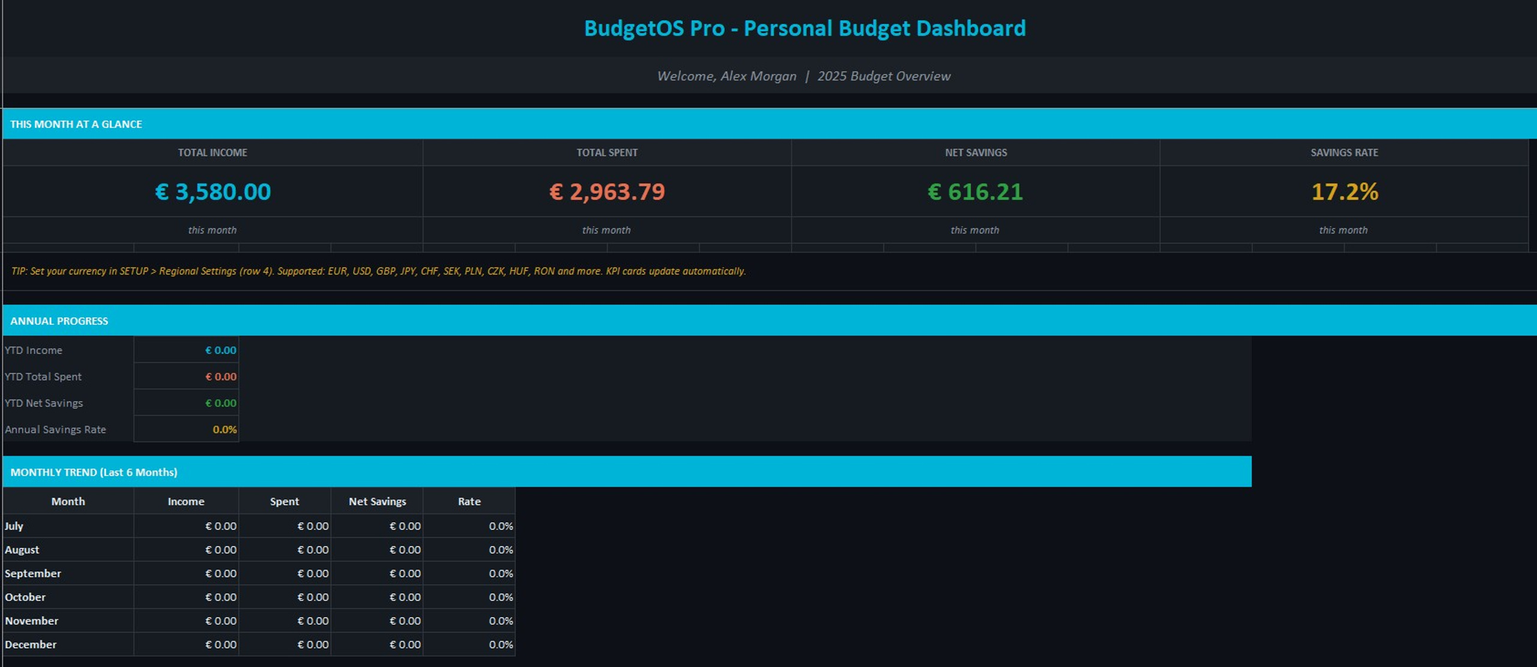Select the YTD Net Savings value cell

click(x=186, y=403)
